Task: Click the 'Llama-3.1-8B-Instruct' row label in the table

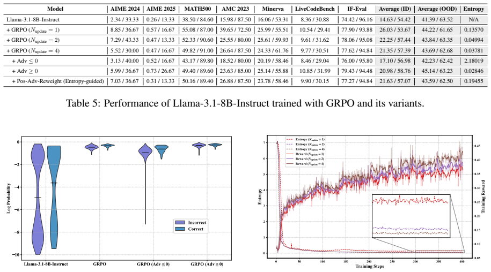Action: pos(33,19)
